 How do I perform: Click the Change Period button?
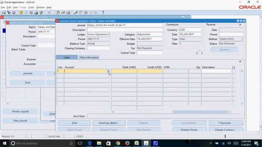tap(189, 129)
